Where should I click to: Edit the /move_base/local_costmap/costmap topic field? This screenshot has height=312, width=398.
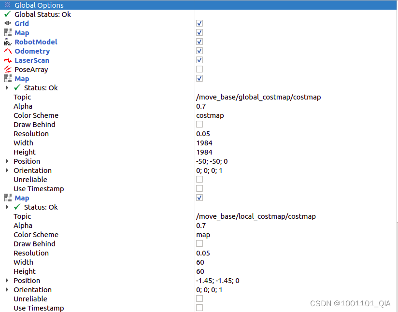click(x=256, y=216)
